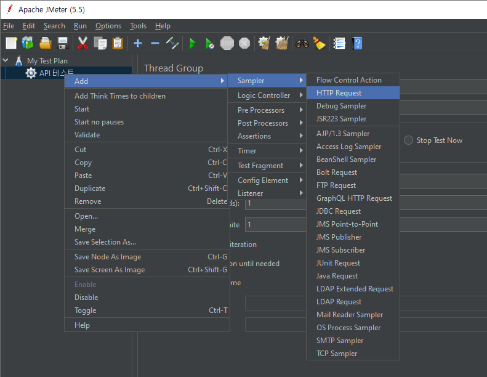Expand the Listener submenu
This screenshot has width=487, height=377.
click(x=267, y=193)
